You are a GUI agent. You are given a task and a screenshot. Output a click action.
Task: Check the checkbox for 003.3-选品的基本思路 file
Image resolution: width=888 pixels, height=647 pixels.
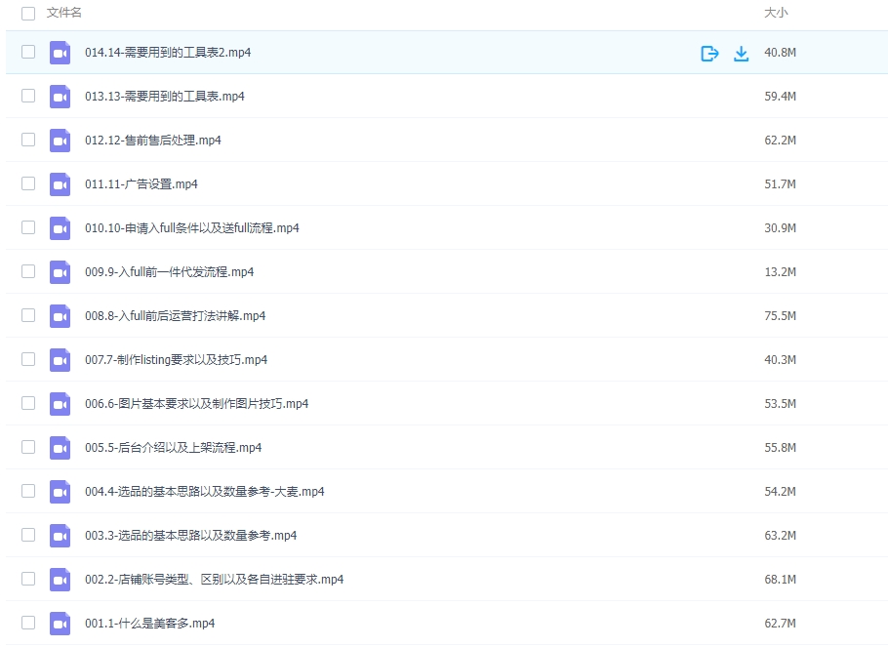point(27,535)
